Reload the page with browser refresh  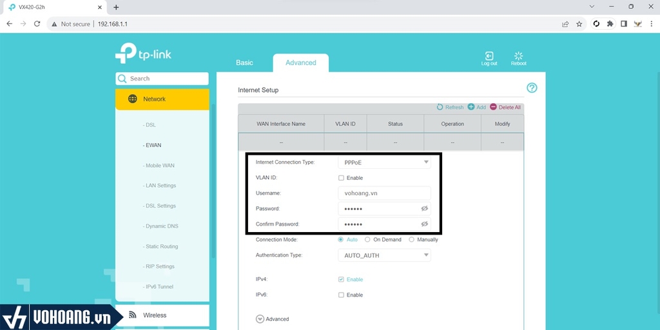pyautogui.click(x=37, y=24)
